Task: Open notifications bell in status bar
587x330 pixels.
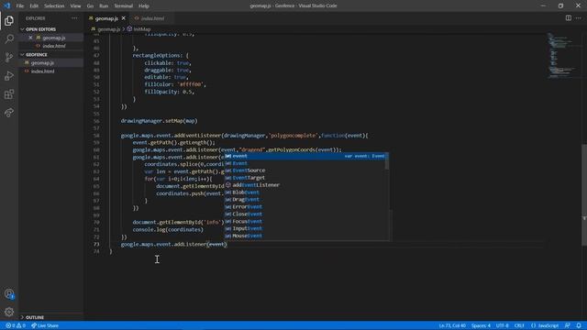Action: pyautogui.click(x=579, y=325)
